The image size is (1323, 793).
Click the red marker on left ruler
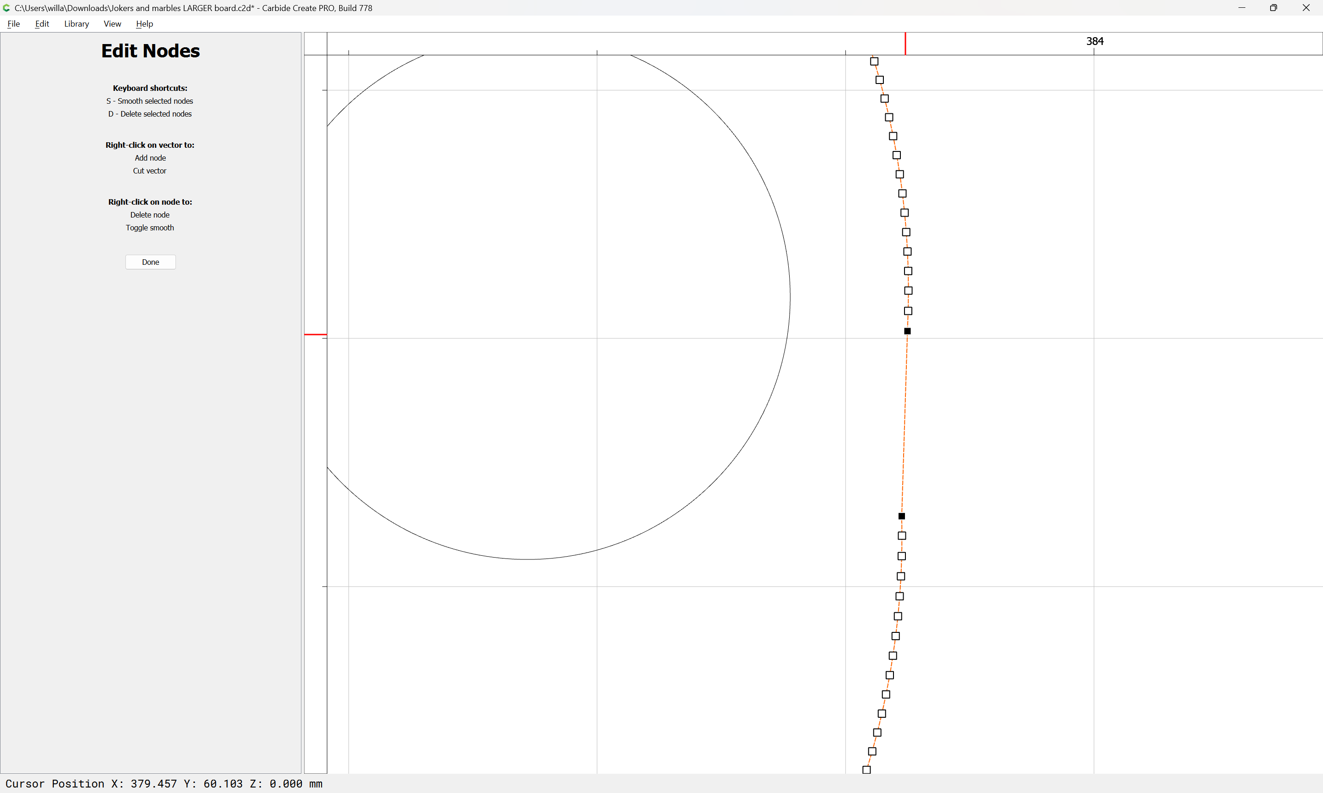click(316, 335)
